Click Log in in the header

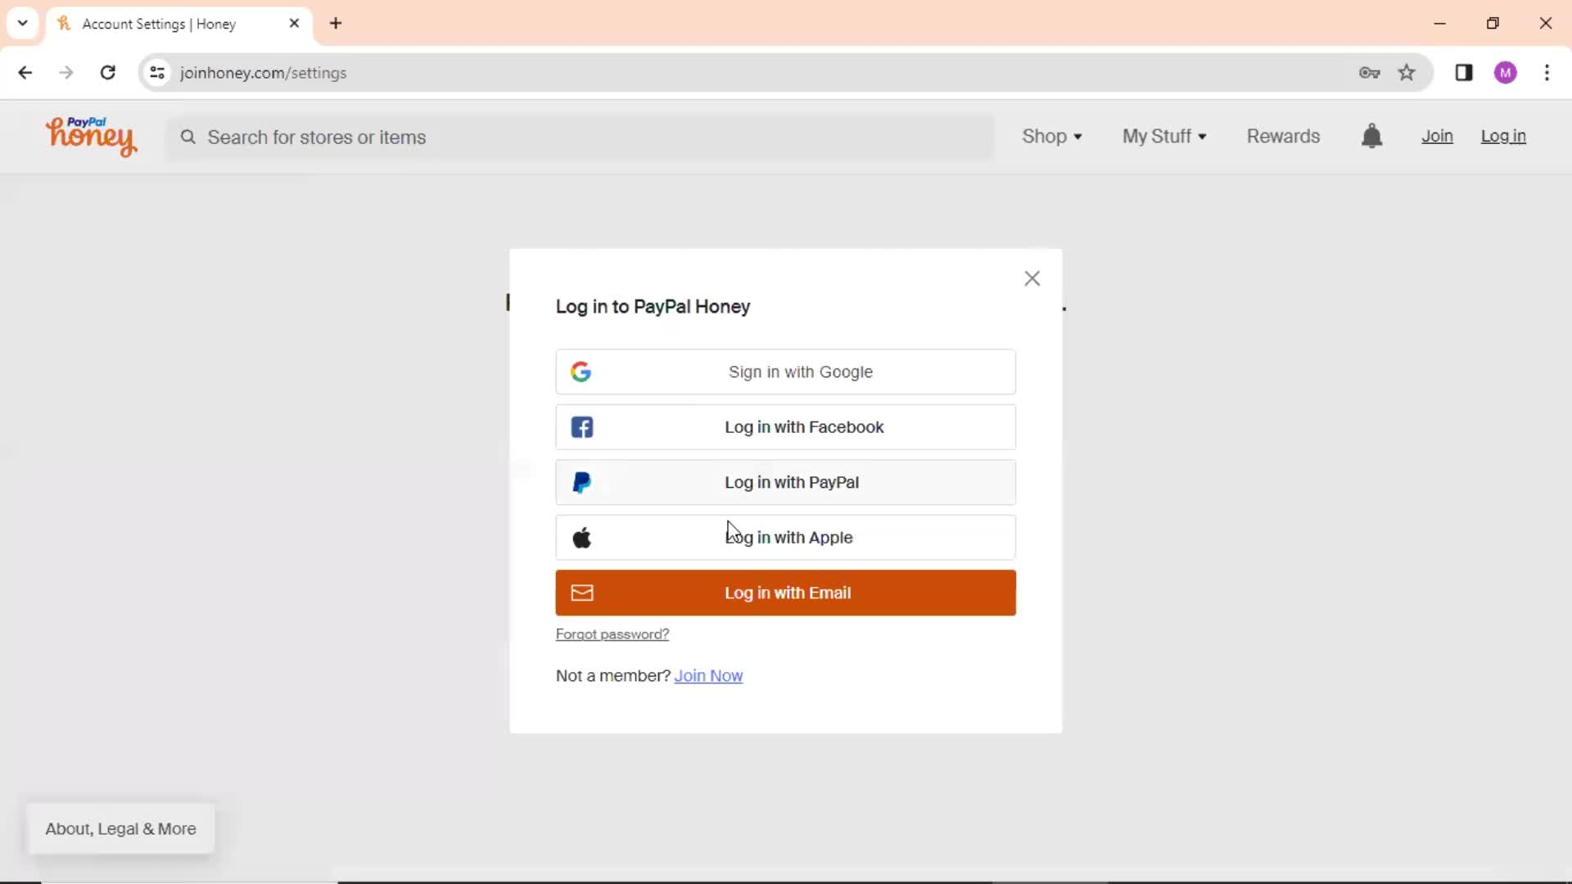point(1503,137)
